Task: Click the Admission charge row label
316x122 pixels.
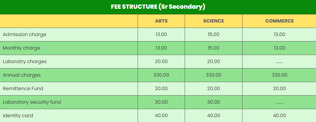Action: (25, 35)
